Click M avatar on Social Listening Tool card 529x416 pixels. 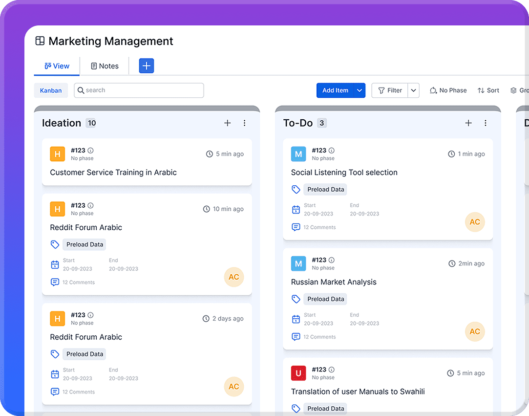click(x=298, y=154)
